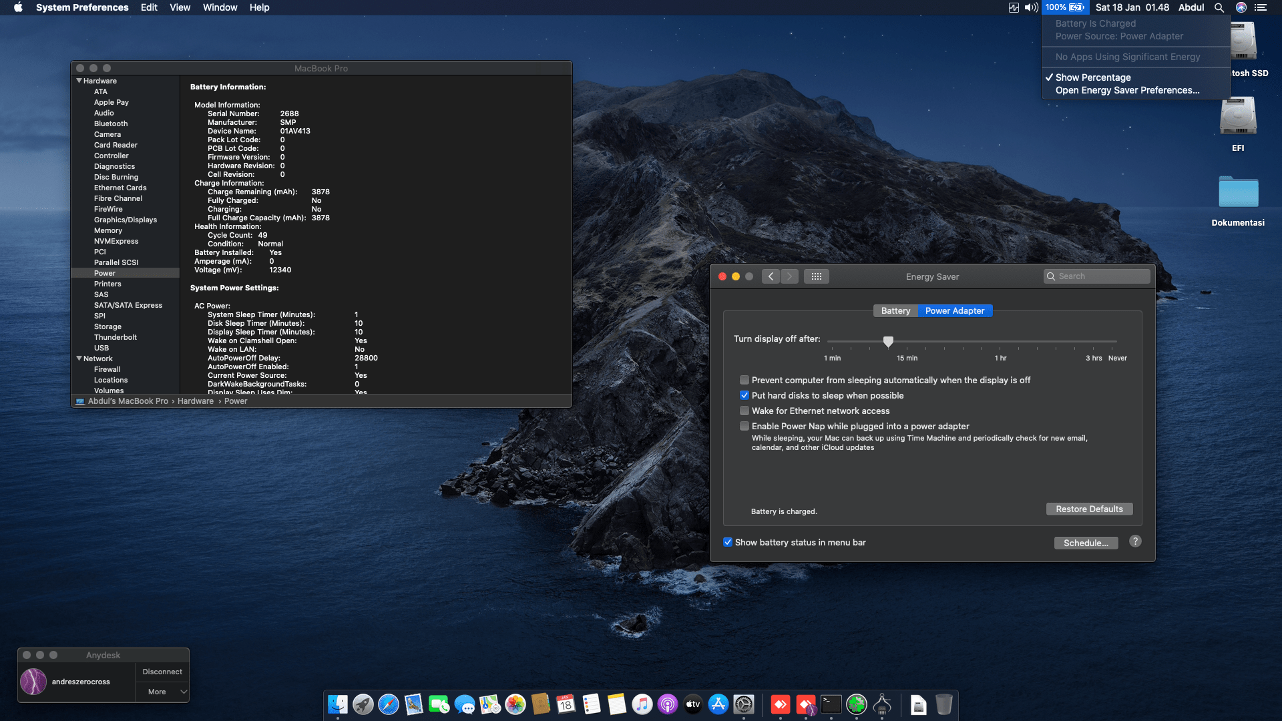Toggle Show Percentage in battery menu
The width and height of the screenshot is (1282, 721).
[1136, 77]
